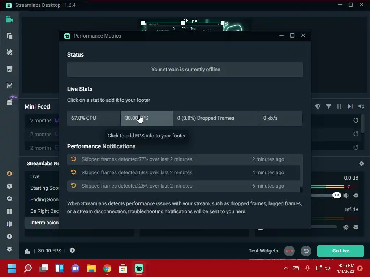
Task: Open the 68% skipped frames notification
Action: [183, 173]
